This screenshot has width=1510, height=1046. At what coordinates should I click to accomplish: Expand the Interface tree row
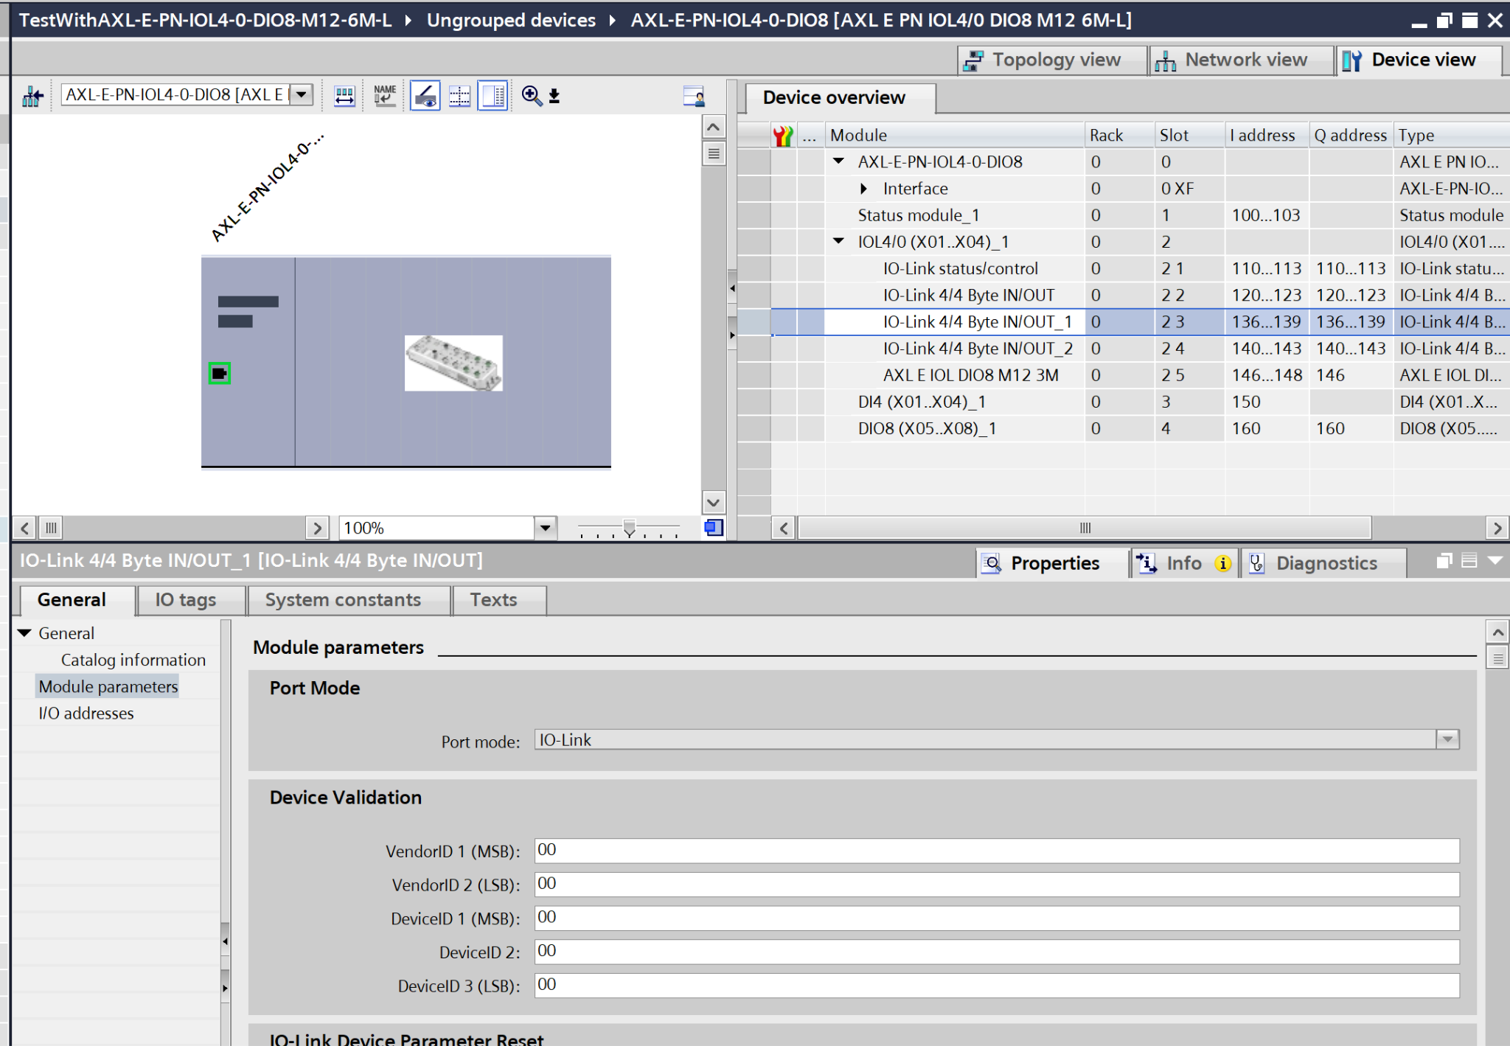(863, 189)
